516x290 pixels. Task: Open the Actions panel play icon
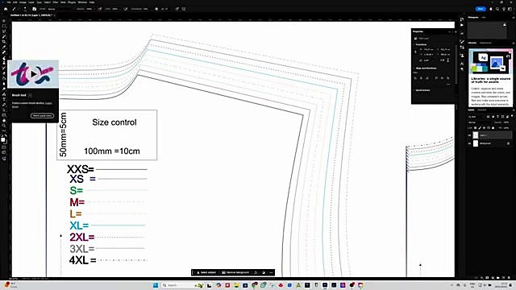(462, 25)
